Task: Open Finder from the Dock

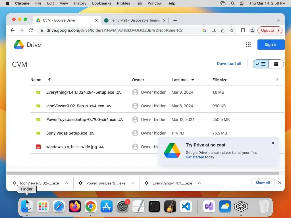Action: tap(27, 206)
